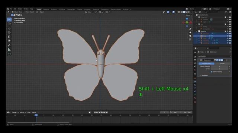The height and width of the screenshot is (133, 238).
Task: Click the Levels Viewport value field
Action: click(x=219, y=66)
